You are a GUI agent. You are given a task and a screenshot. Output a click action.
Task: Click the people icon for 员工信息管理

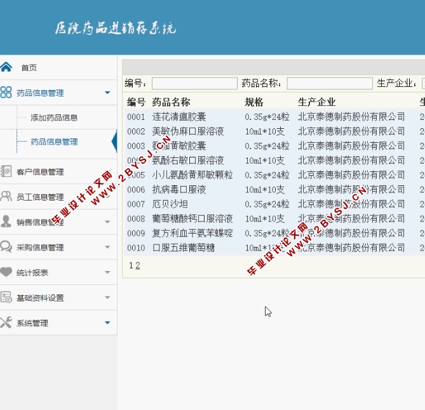click(6, 196)
